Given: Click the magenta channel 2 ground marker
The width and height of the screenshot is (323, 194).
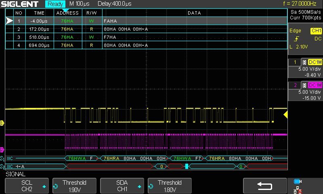Looking at the screenshot, I should 2,149.
